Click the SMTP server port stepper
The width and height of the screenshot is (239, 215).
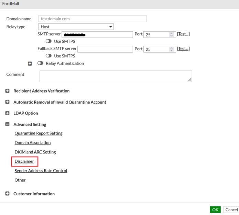(171, 34)
